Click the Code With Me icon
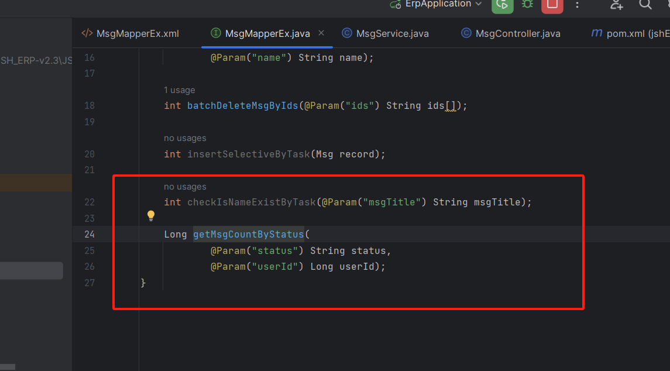The height and width of the screenshot is (371, 670). point(617,4)
